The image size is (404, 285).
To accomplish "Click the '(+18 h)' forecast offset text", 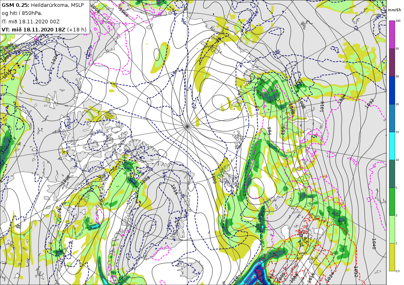I will 76,29.
